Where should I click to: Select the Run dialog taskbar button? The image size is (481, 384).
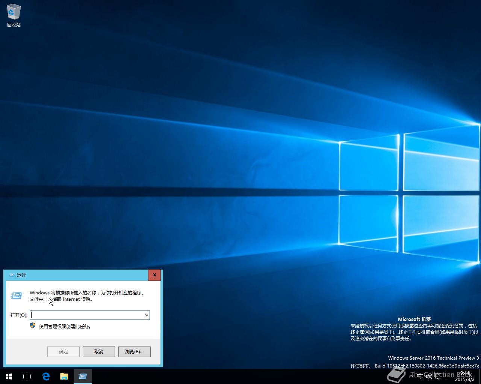pos(83,376)
